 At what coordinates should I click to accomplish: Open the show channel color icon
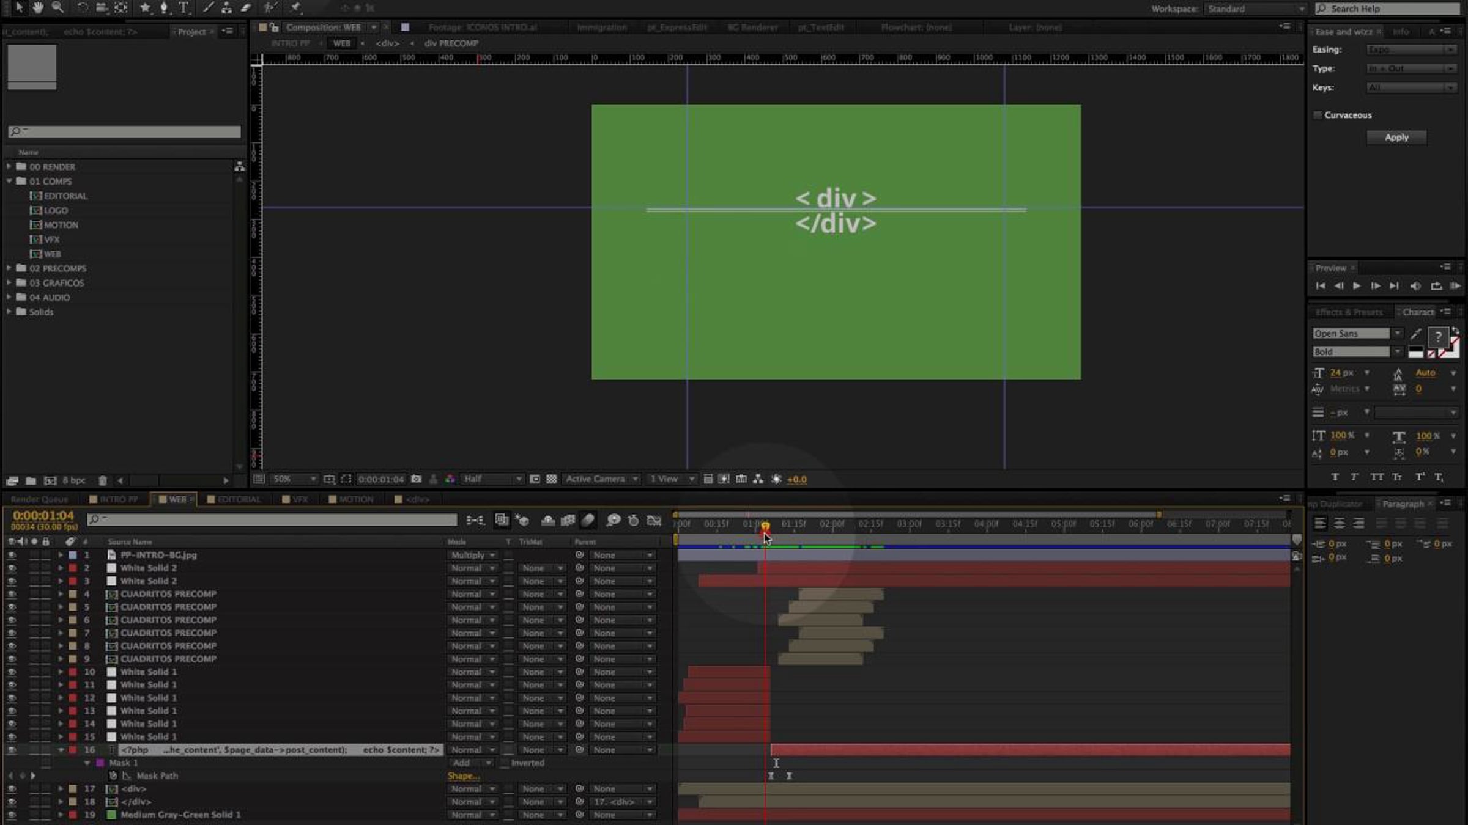[x=450, y=479]
